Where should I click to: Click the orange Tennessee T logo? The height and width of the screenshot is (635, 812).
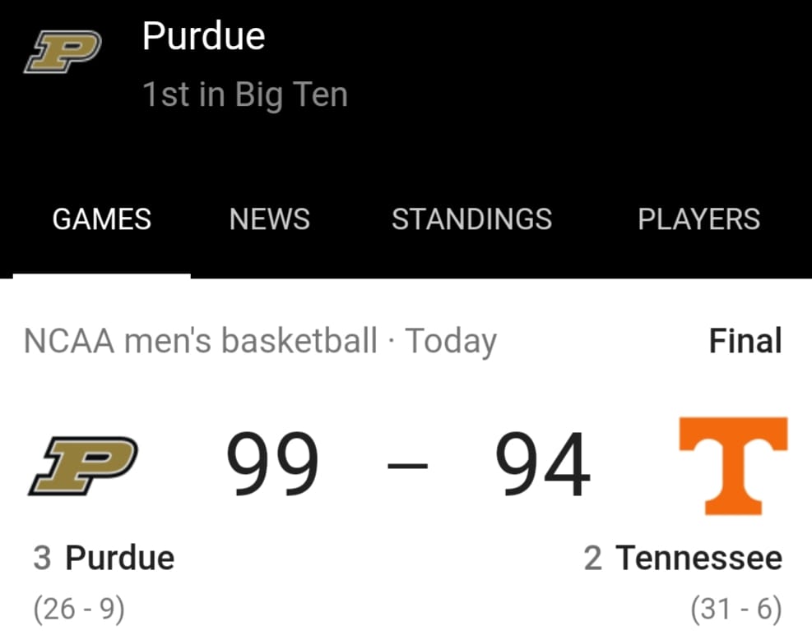(x=733, y=466)
